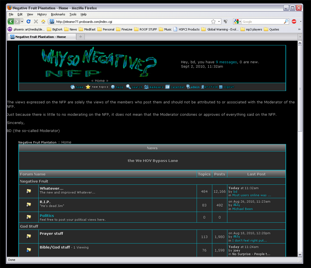The width and height of the screenshot is (311, 268).
Task: Click the Prayer stuff forum status icon
Action: (x=29, y=236)
